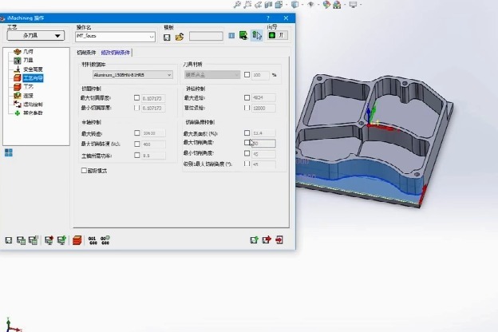The height and width of the screenshot is (332, 498).
Task: Open the 连接 link tree node
Action: 28,95
